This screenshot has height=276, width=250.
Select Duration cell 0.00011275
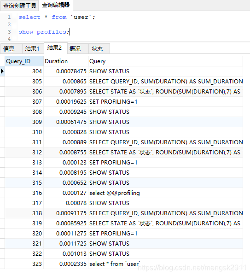click(x=66, y=234)
